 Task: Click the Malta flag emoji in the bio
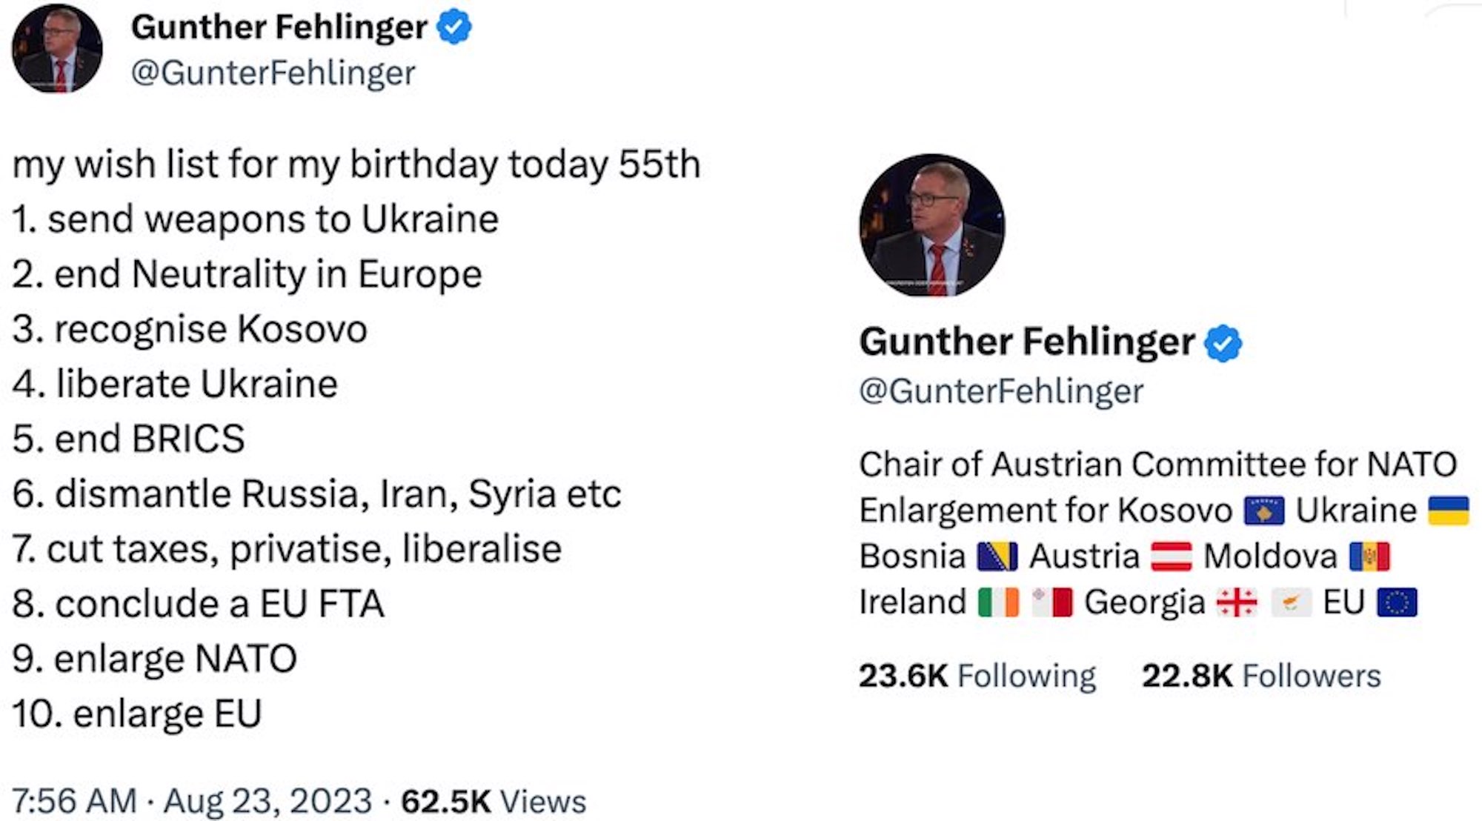point(1052,602)
